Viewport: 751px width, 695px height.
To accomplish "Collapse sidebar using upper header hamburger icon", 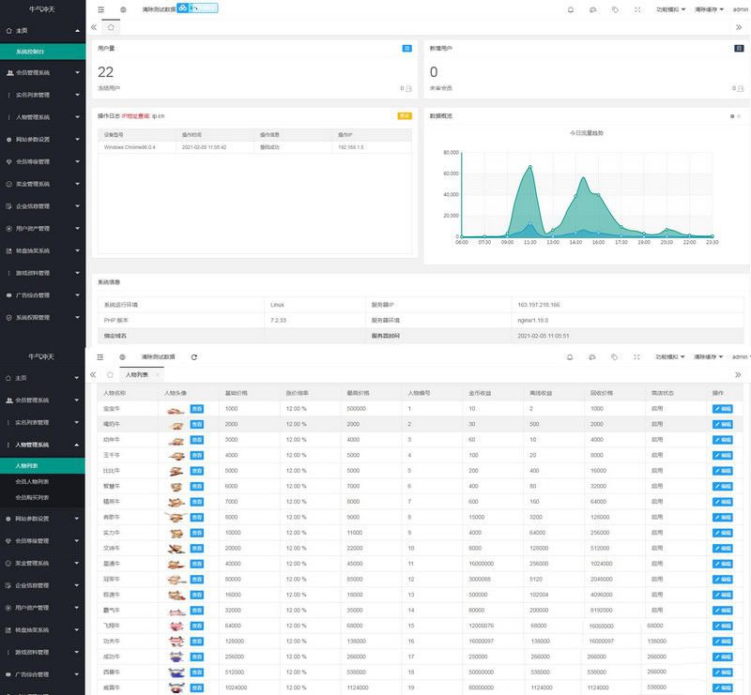I will 100,9.
